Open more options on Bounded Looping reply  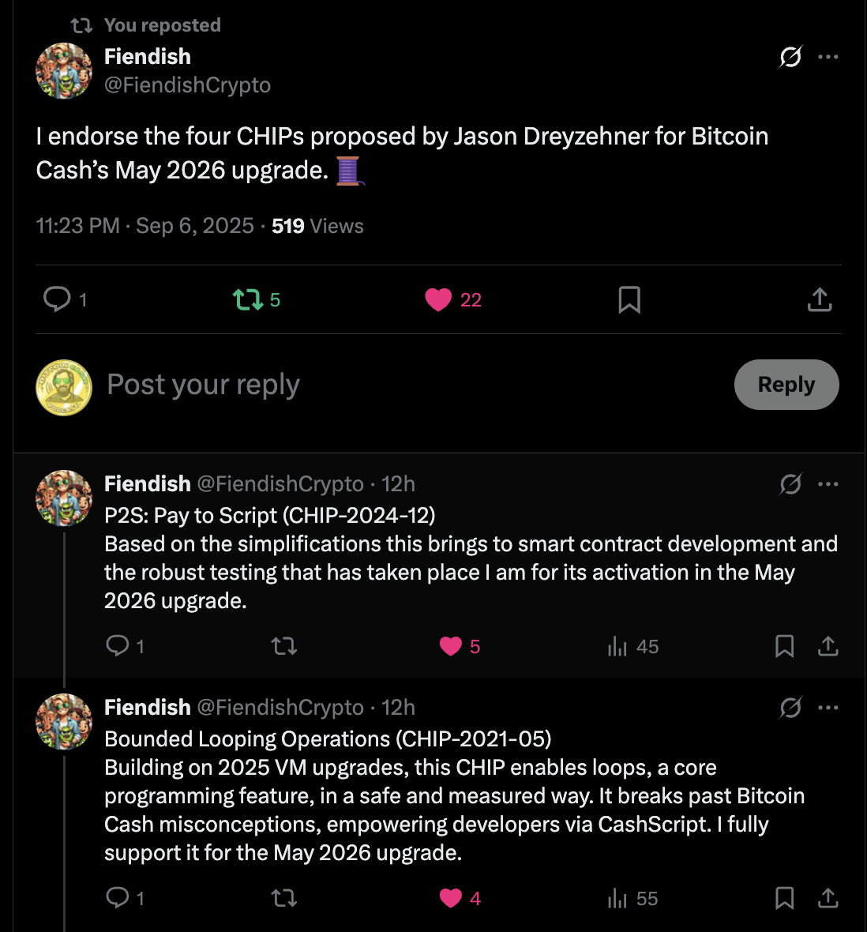tap(828, 708)
